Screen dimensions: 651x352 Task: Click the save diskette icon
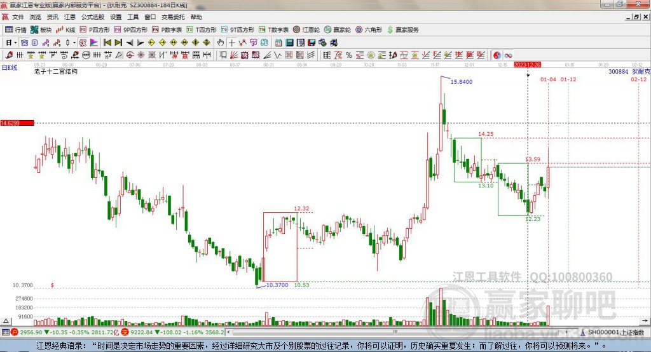coord(311,43)
